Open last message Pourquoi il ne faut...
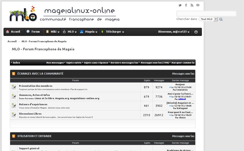Image resolution: width=244 pixels, height=151 pixels. pyautogui.click(x=180, y=112)
